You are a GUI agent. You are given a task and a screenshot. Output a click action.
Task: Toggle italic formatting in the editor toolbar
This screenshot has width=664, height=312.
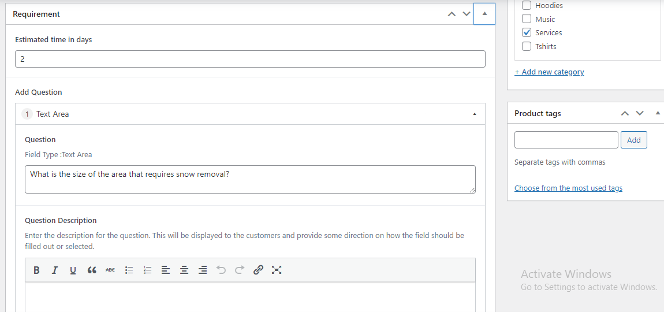point(55,270)
